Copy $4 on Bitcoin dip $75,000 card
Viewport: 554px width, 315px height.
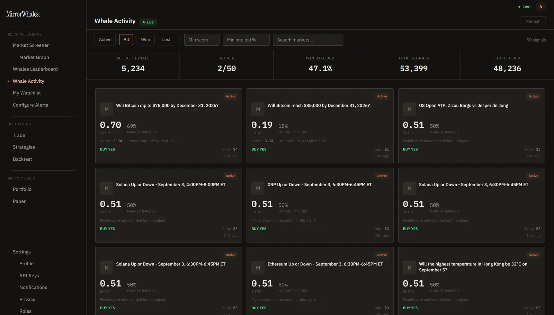[230, 149]
